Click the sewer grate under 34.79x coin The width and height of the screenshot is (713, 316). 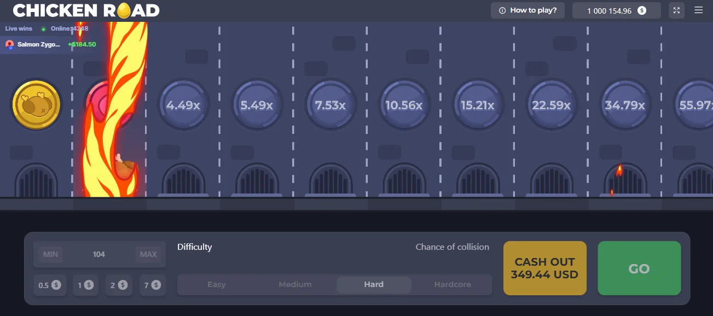pos(625,180)
